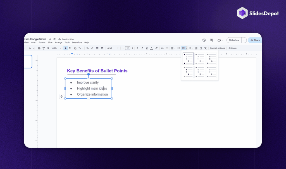Click the Print icon
This screenshot has width=286, height=169.
click(x=39, y=48)
